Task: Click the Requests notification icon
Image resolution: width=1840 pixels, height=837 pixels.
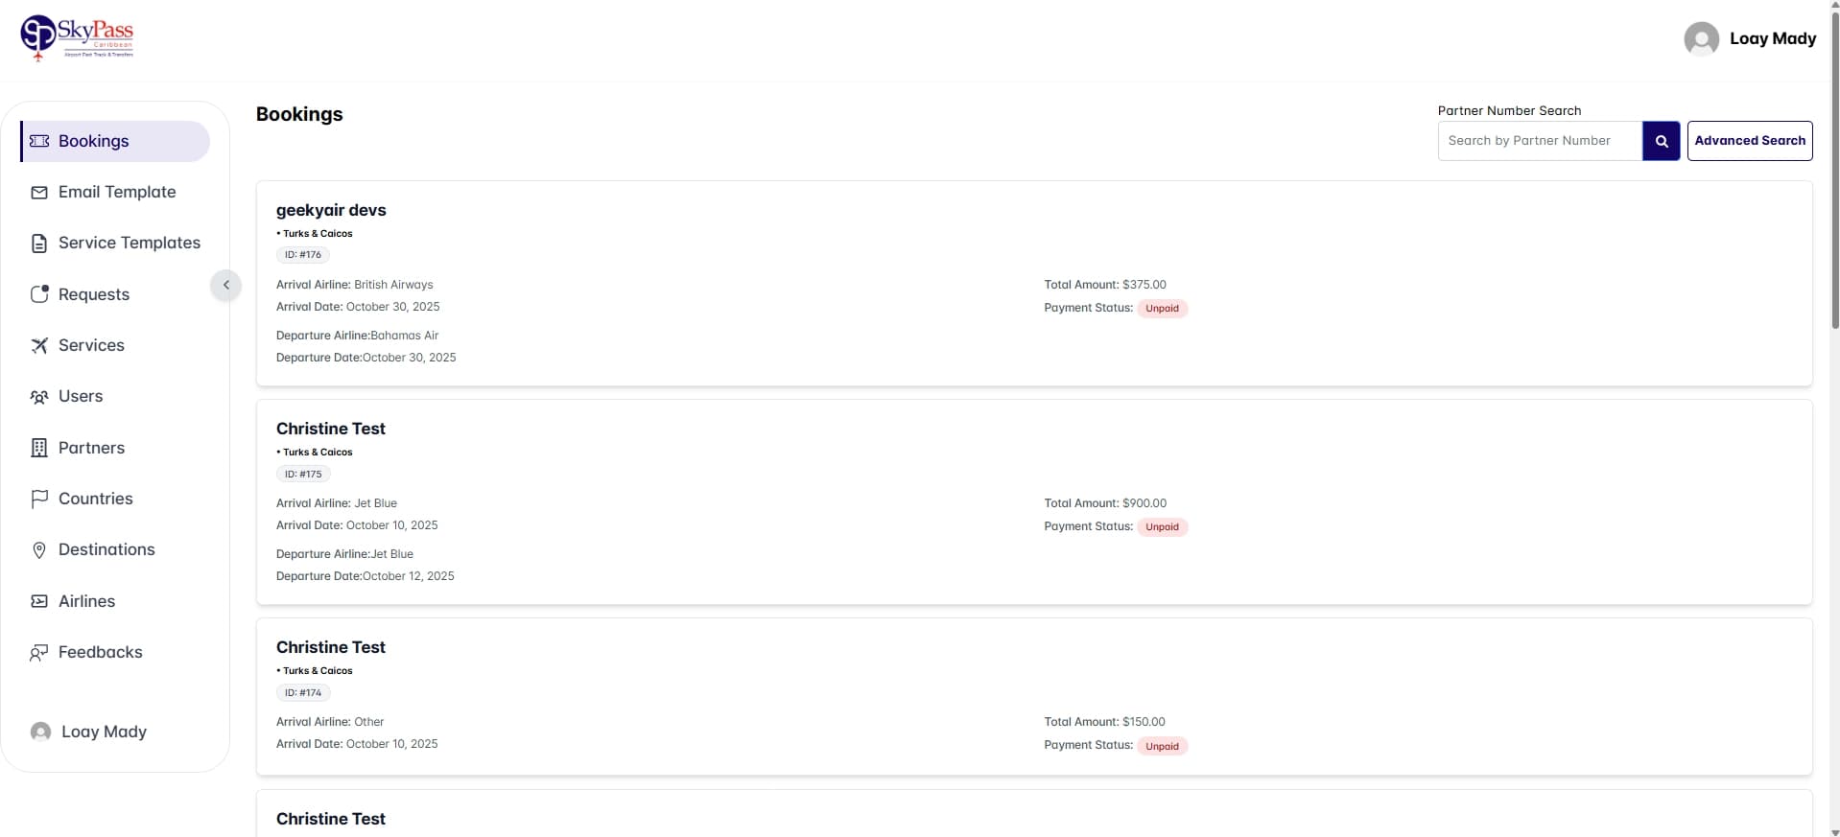Action: click(39, 294)
